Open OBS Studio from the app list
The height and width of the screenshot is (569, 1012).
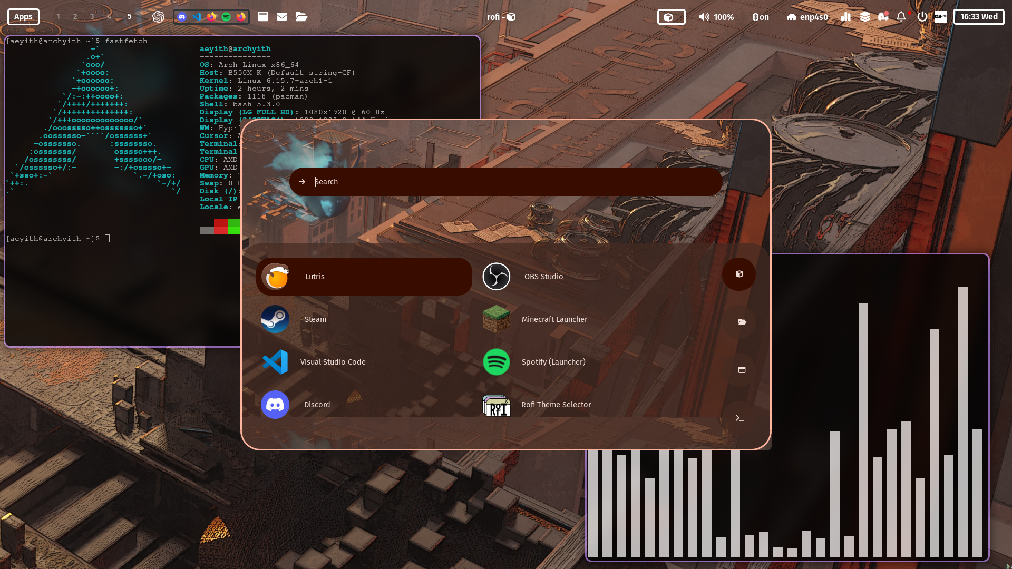coord(543,276)
